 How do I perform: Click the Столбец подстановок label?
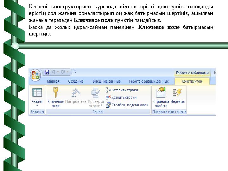[130, 105]
